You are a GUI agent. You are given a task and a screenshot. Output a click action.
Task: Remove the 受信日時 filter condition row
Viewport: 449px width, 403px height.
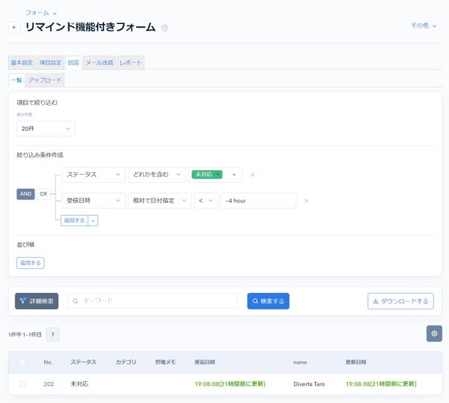306,201
